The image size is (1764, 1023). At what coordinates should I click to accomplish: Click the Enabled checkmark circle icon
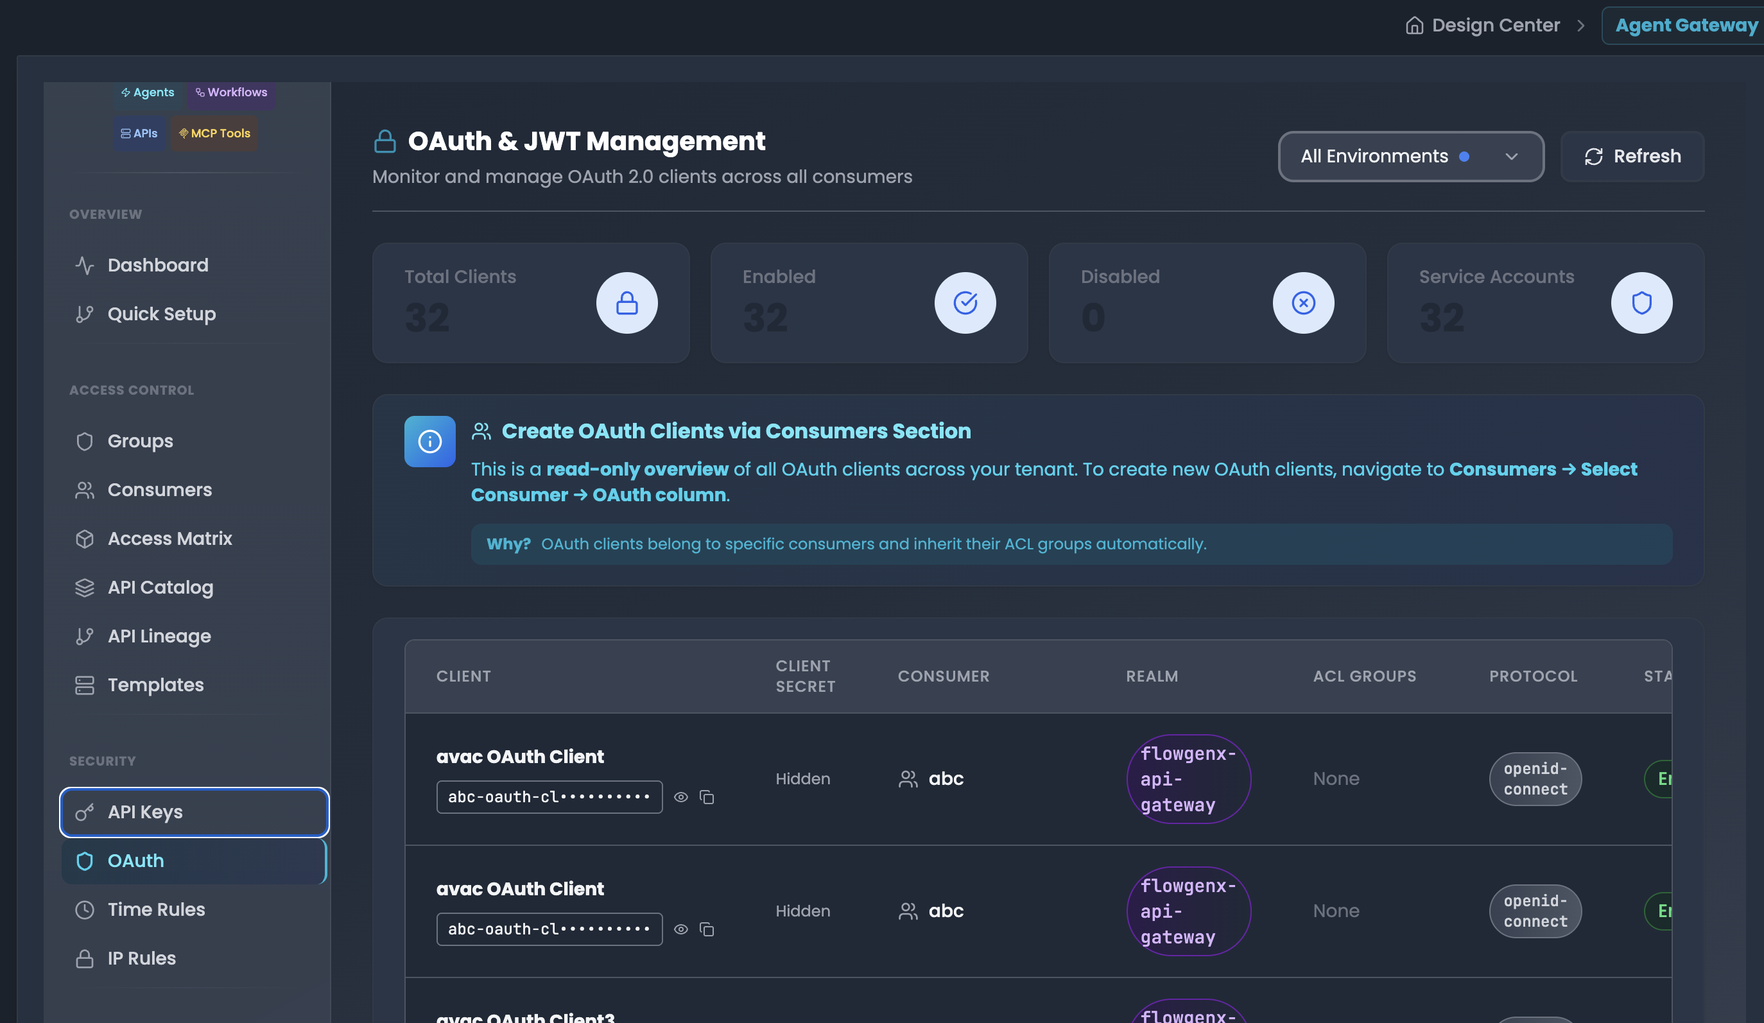pos(965,303)
